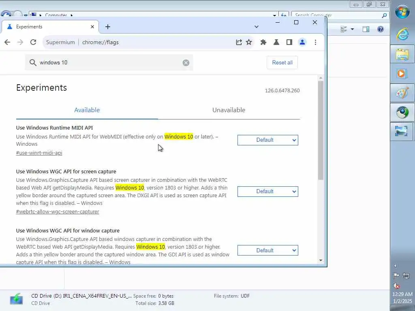The height and width of the screenshot is (311, 415).
Task: Open the three-dot browser menu
Action: point(315,42)
